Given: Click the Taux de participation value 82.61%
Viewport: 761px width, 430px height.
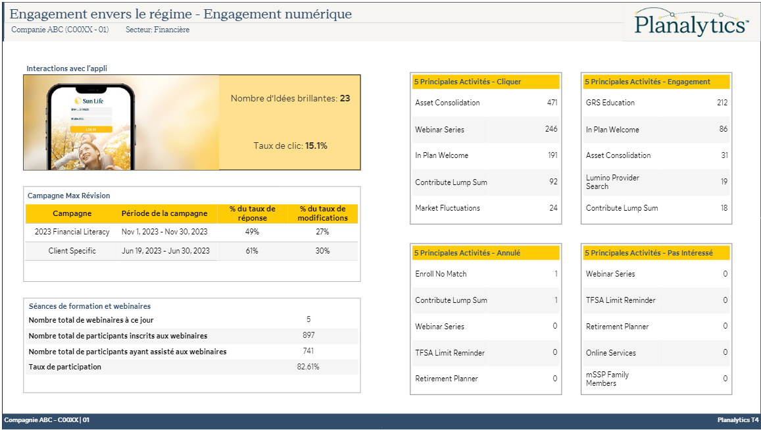Looking at the screenshot, I should (308, 367).
